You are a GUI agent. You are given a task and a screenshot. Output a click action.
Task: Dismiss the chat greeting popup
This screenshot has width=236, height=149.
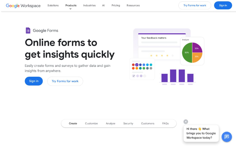[x=186, y=122]
